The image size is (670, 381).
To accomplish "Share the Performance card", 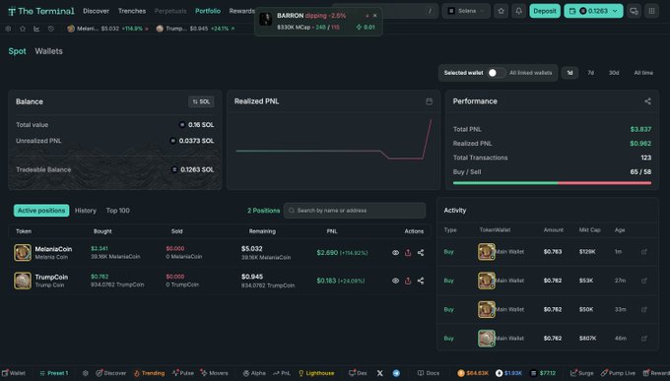I will [647, 101].
